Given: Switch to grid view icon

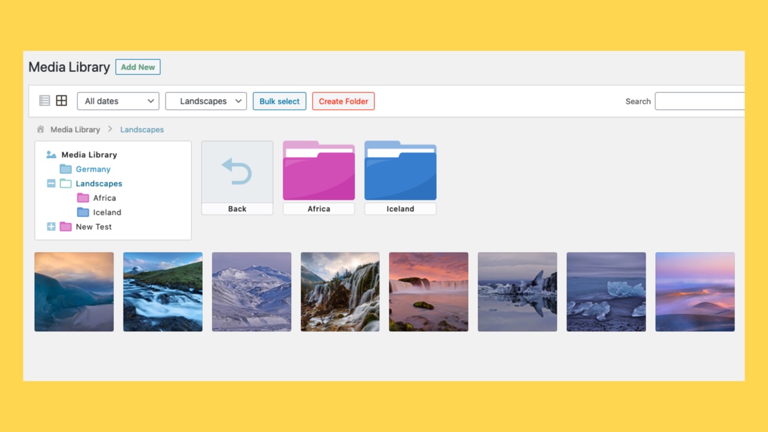Looking at the screenshot, I should 61,101.
